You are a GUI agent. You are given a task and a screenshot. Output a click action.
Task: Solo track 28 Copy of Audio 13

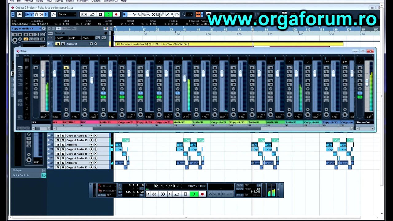pos(63,167)
